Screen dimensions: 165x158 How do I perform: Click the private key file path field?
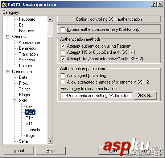click(96, 96)
